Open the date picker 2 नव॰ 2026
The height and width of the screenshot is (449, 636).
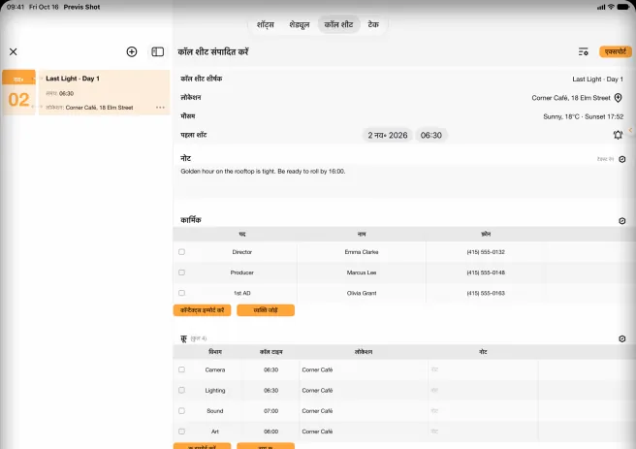pyautogui.click(x=388, y=135)
